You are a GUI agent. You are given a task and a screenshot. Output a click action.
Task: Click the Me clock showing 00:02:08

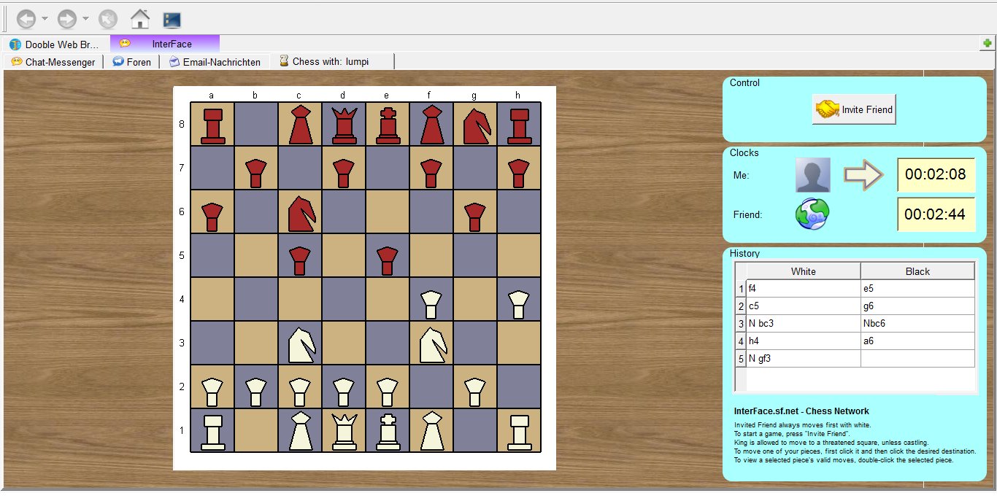tap(936, 175)
